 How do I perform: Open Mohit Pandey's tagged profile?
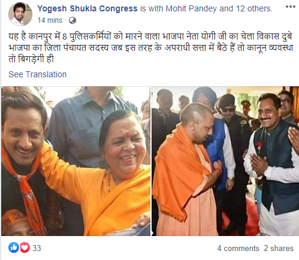tap(191, 8)
